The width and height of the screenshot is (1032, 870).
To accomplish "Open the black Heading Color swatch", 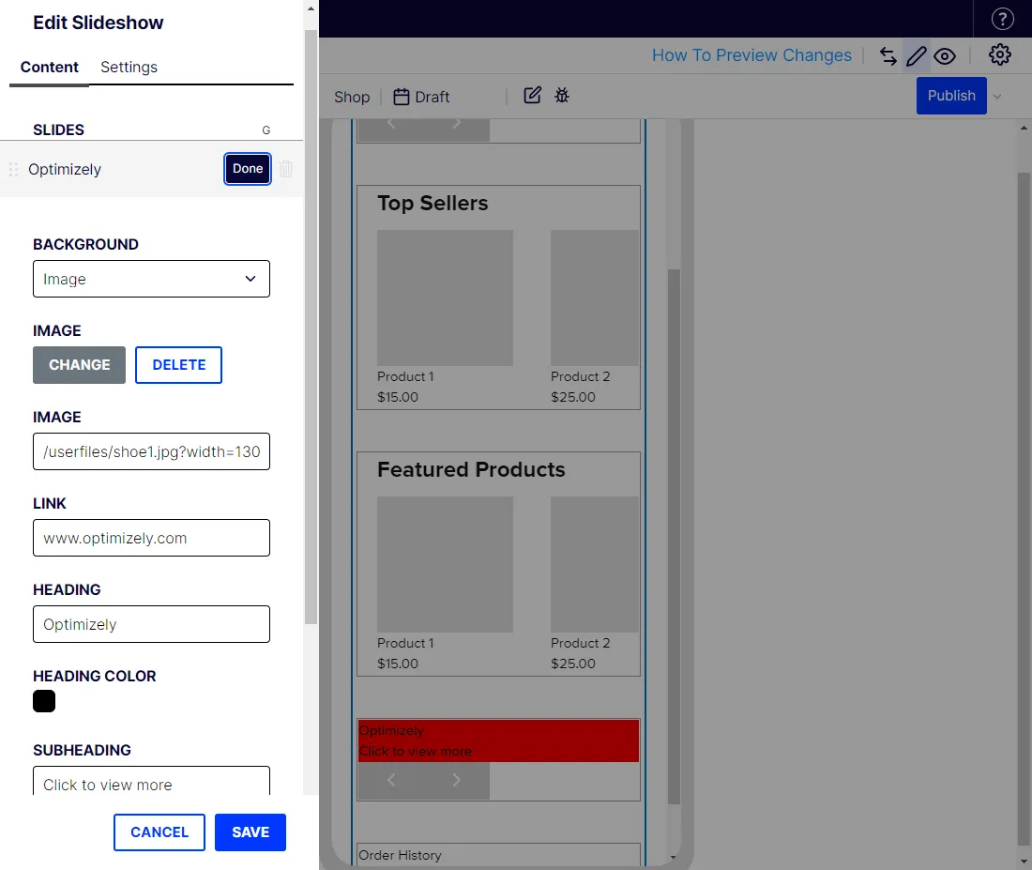I will click(x=44, y=701).
